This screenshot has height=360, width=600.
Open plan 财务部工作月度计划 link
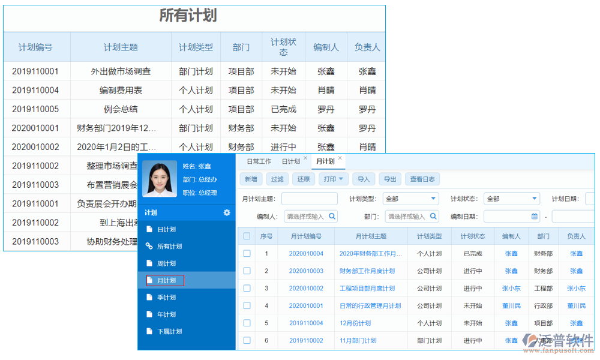366,271
